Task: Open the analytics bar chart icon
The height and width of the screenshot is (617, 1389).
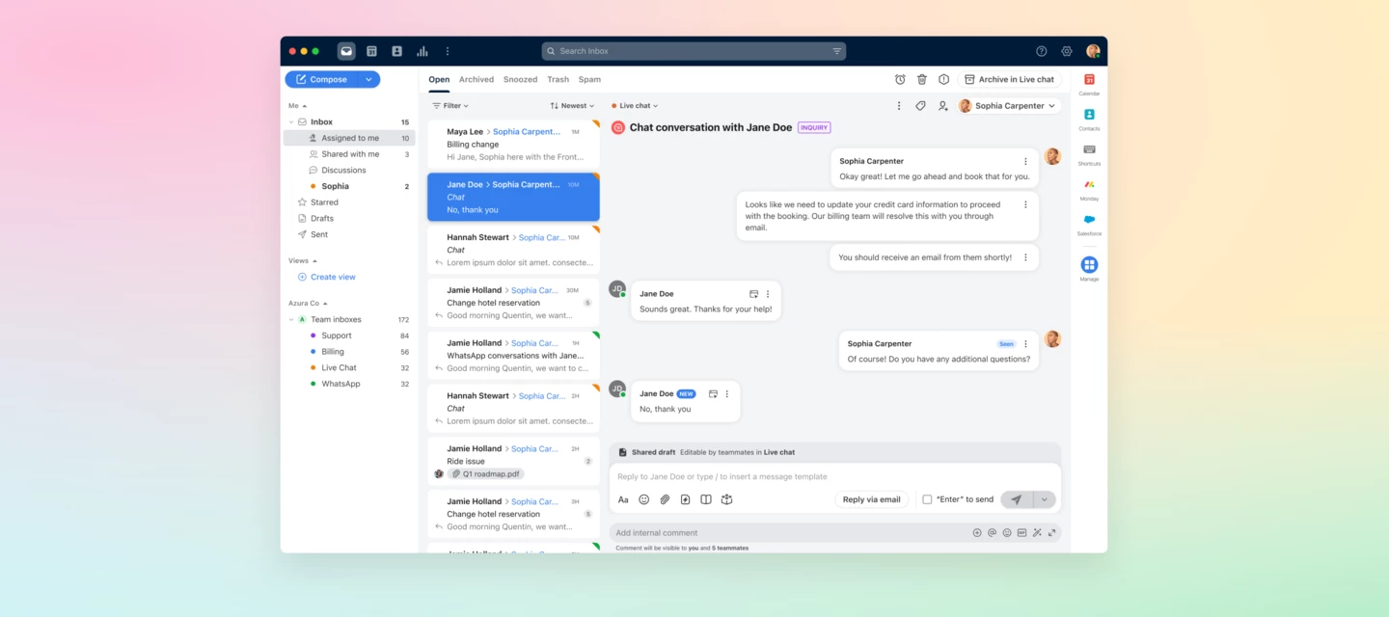Action: coord(422,51)
